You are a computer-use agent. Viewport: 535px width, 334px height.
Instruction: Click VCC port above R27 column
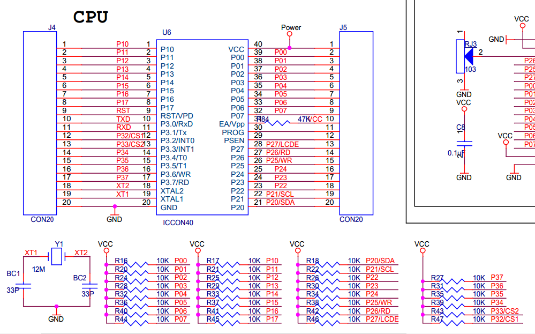pyautogui.click(x=422, y=247)
